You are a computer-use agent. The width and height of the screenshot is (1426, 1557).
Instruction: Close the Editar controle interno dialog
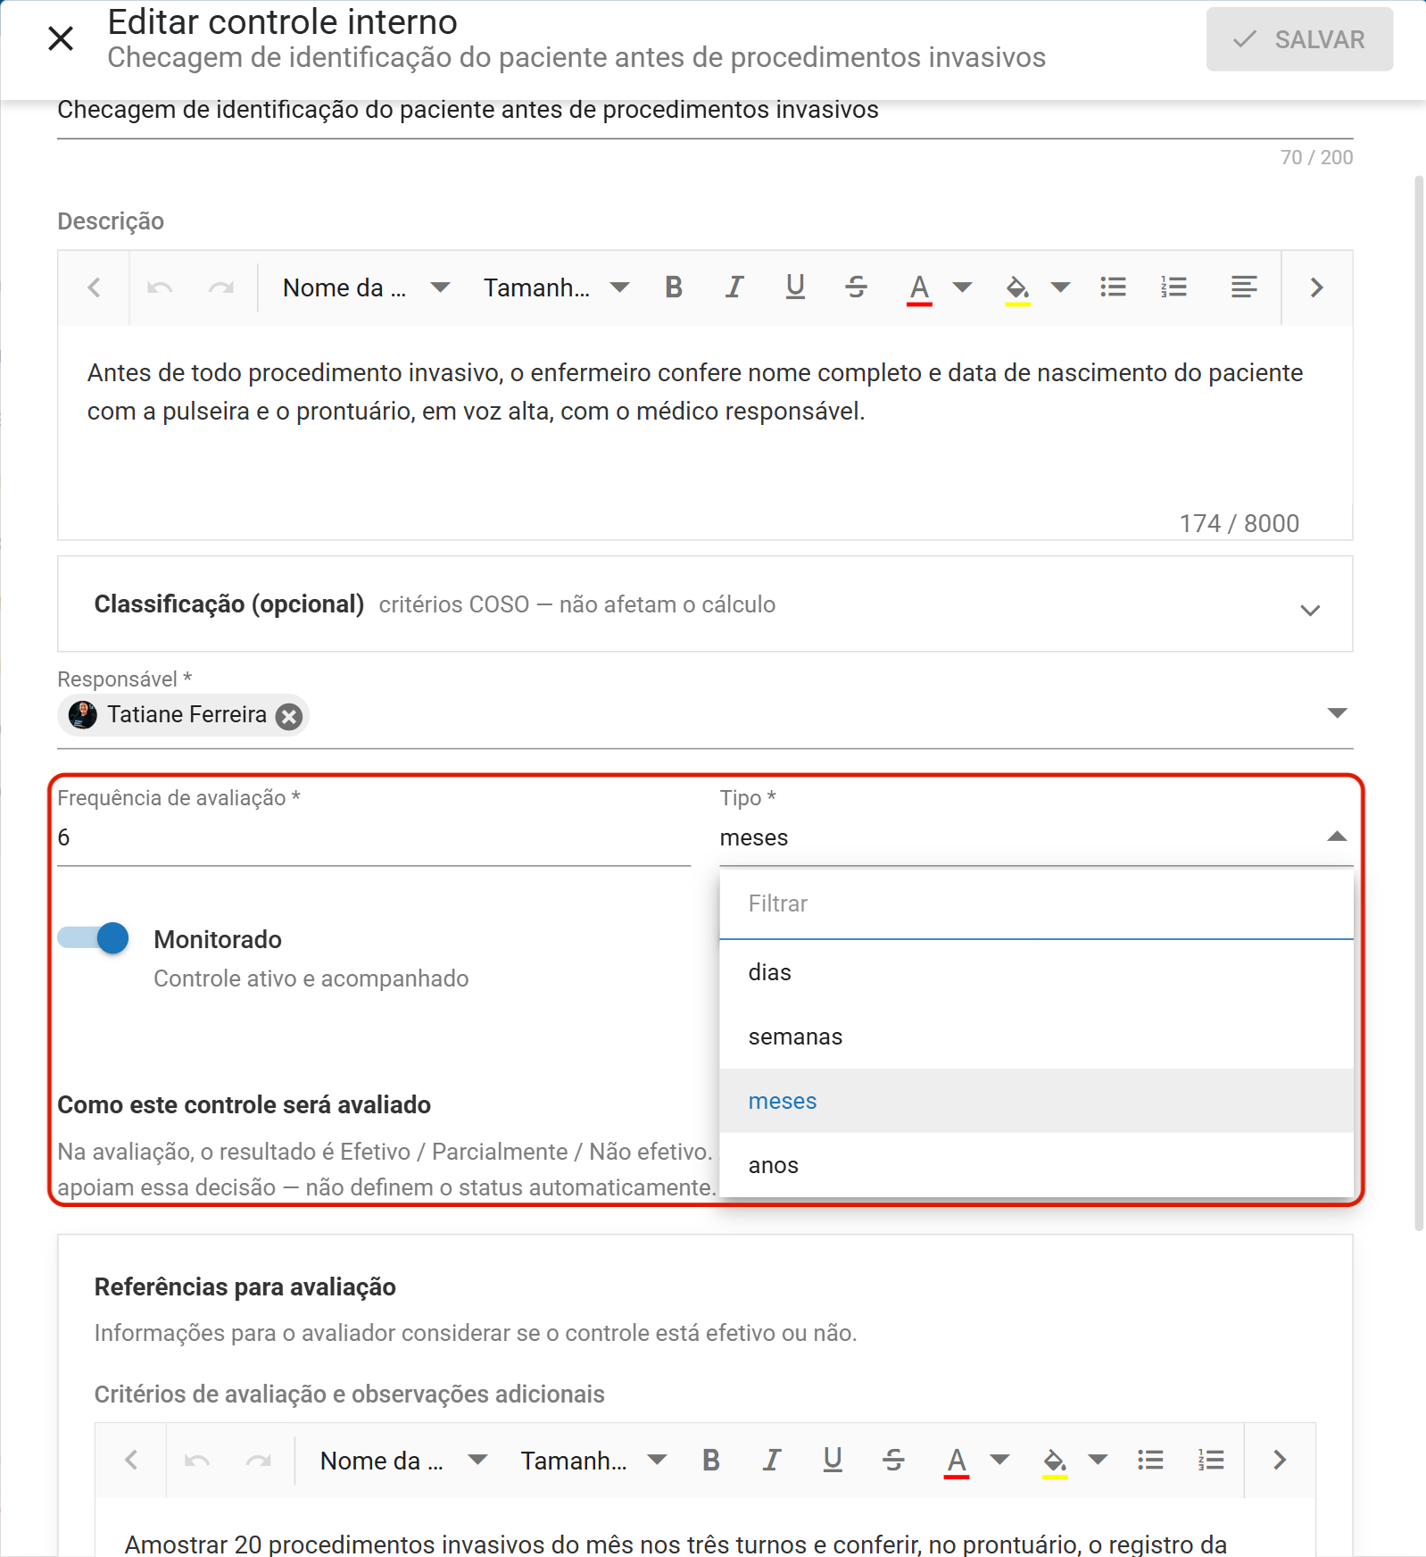click(61, 38)
